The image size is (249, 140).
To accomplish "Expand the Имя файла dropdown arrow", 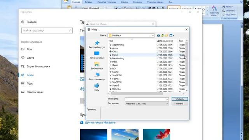I will point(167,100).
